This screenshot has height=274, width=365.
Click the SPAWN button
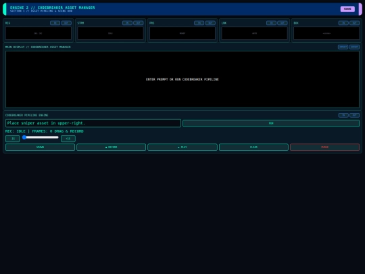40,147
